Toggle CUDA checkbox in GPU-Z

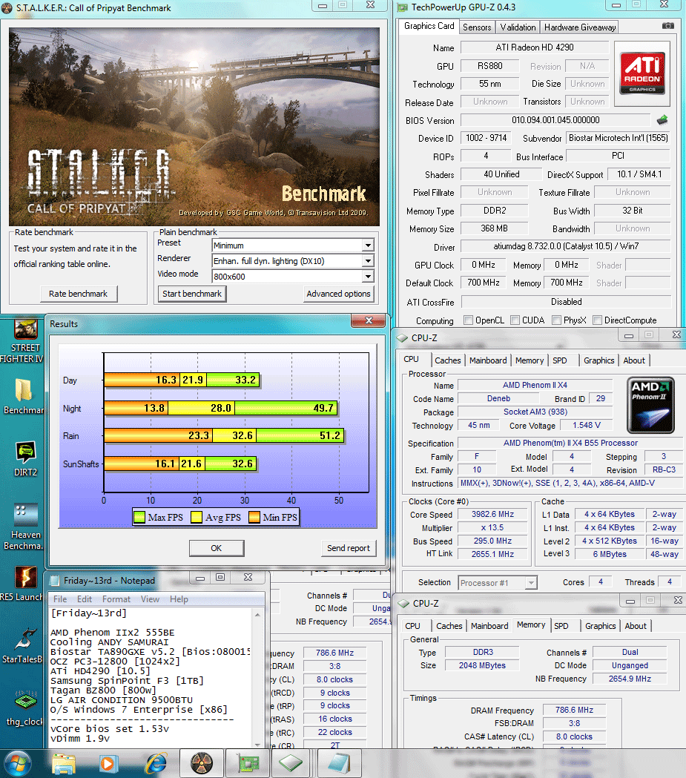pyautogui.click(x=515, y=320)
